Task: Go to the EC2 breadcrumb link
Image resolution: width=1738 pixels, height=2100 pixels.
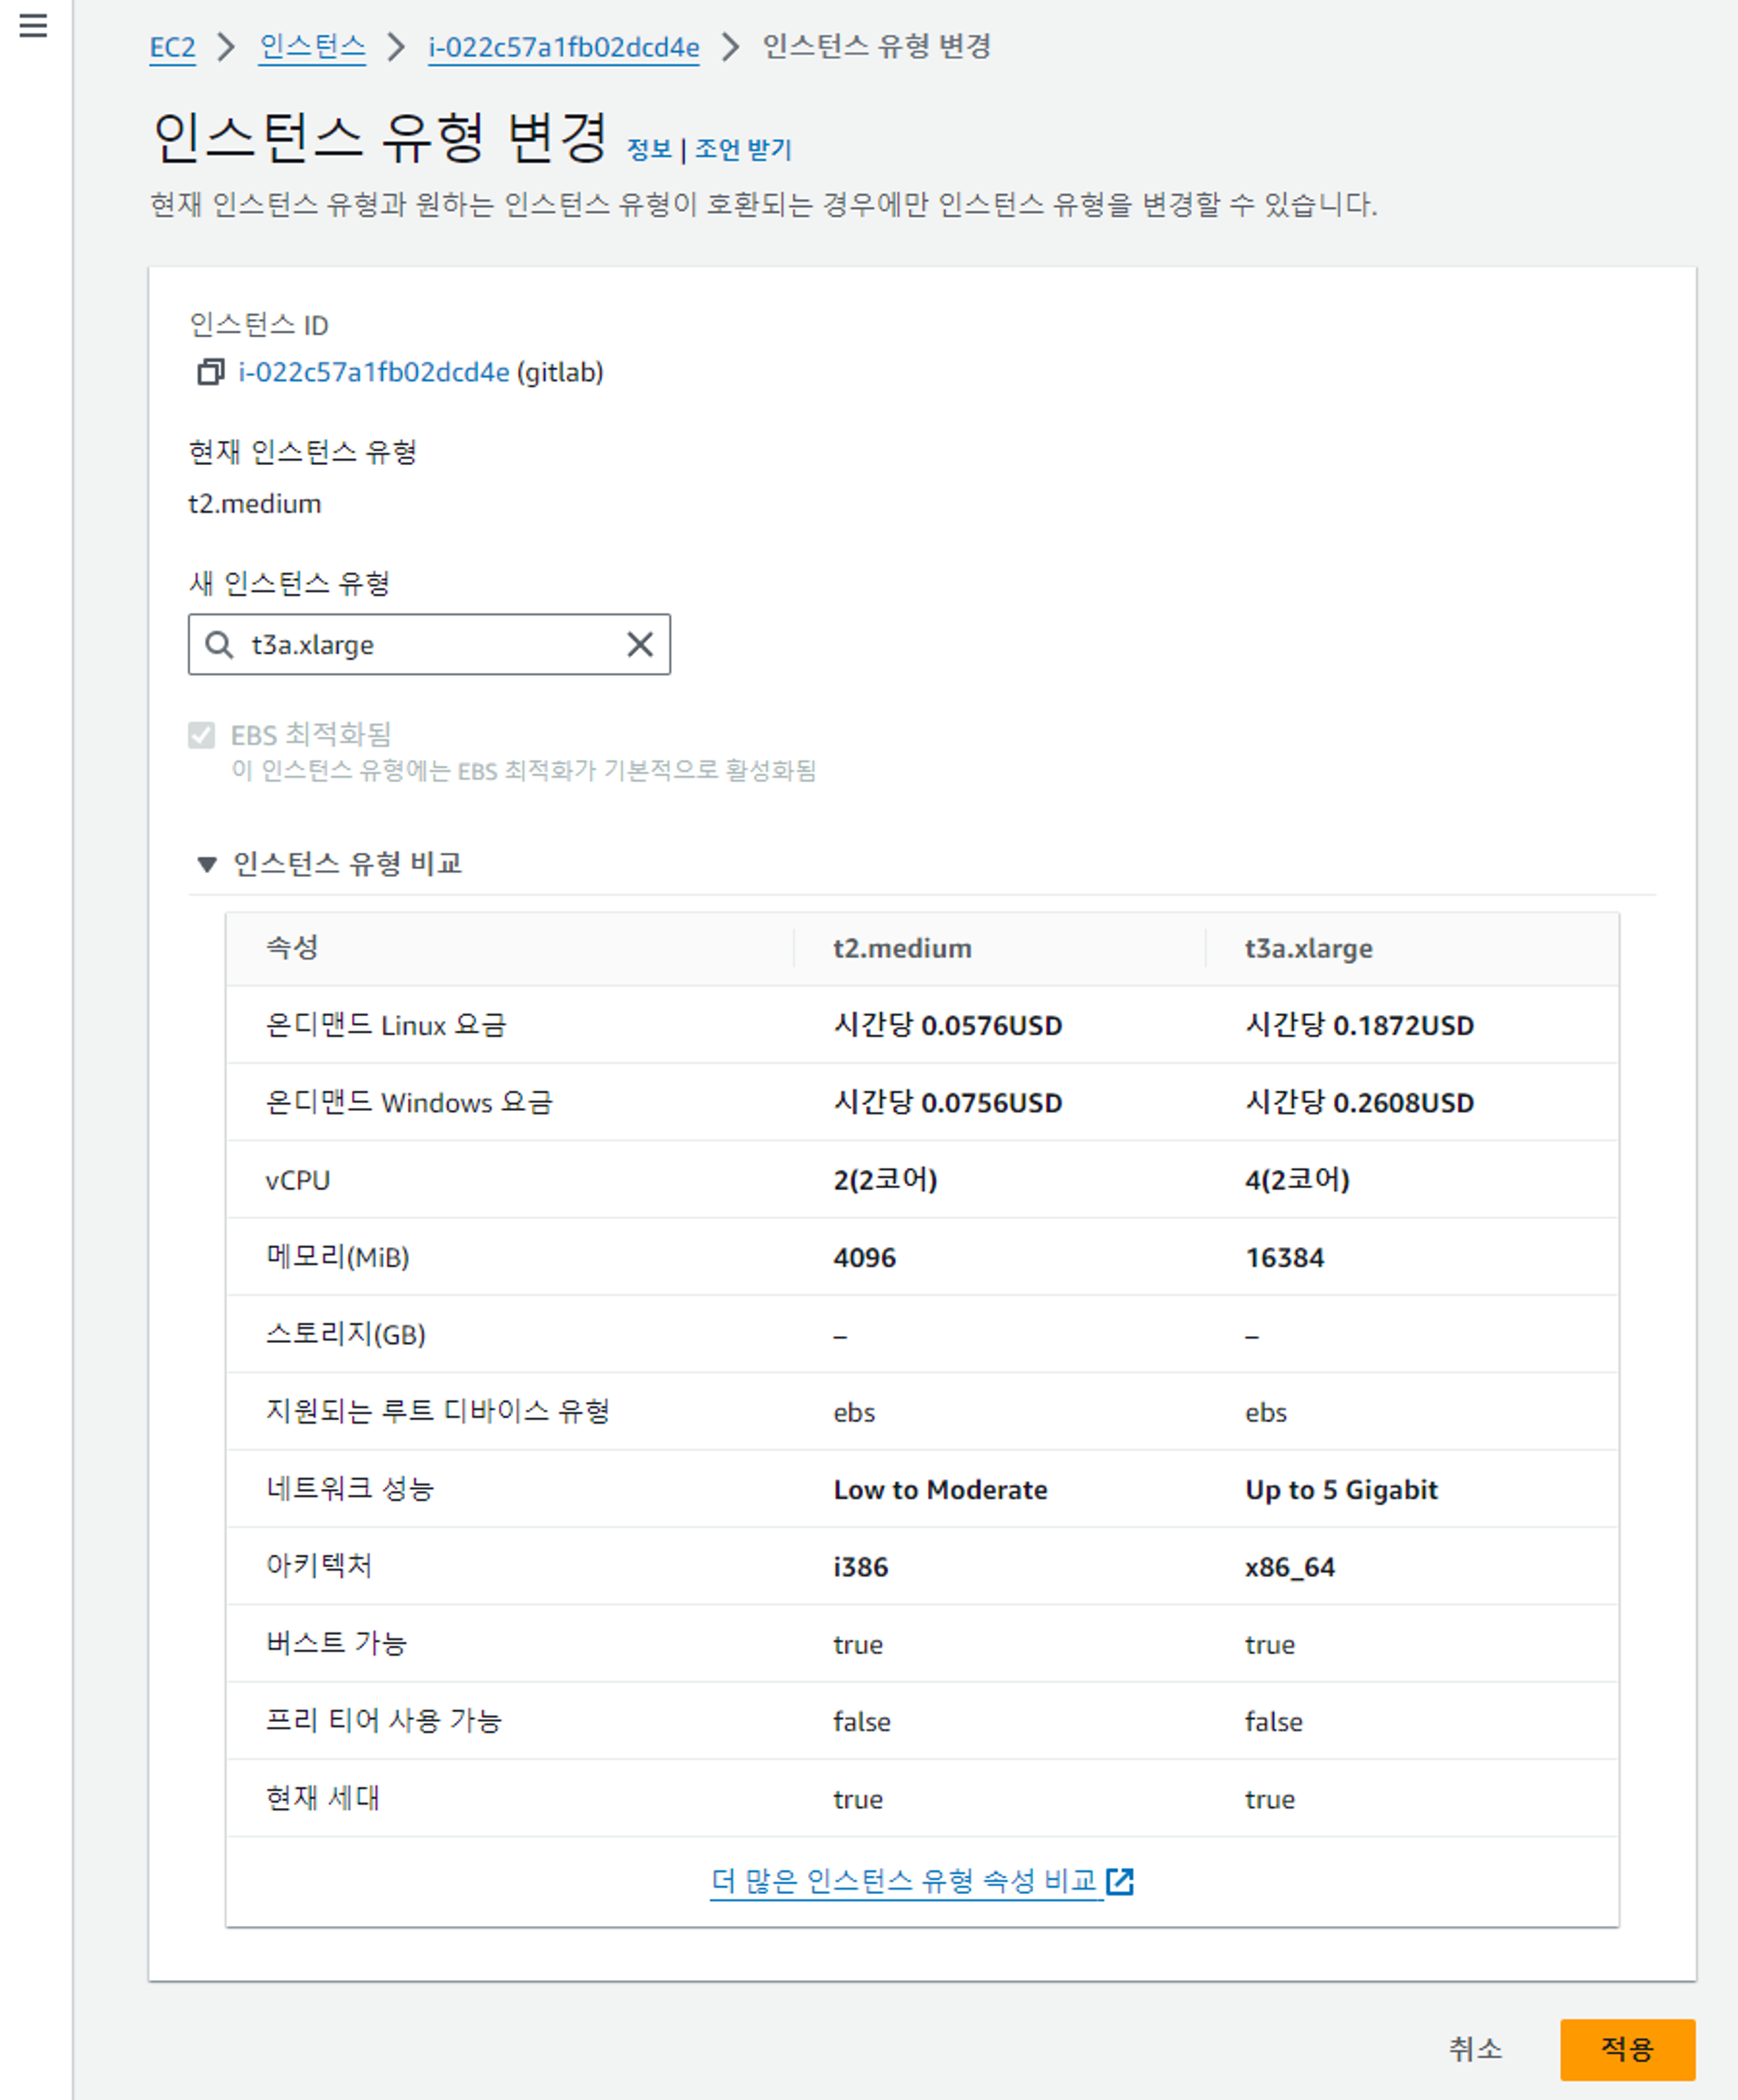Action: coord(172,47)
